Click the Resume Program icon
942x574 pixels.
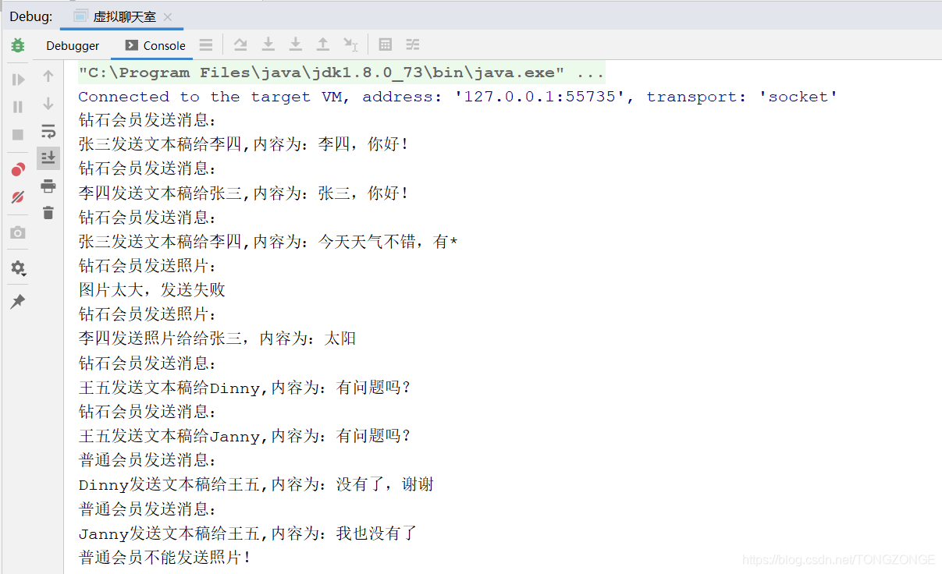click(x=18, y=80)
